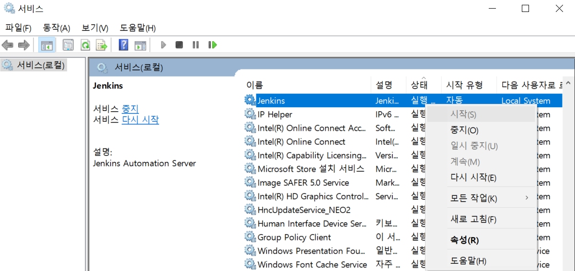The width and height of the screenshot is (575, 271).
Task: Click Local System cell in Jenkins row
Action: (526, 101)
